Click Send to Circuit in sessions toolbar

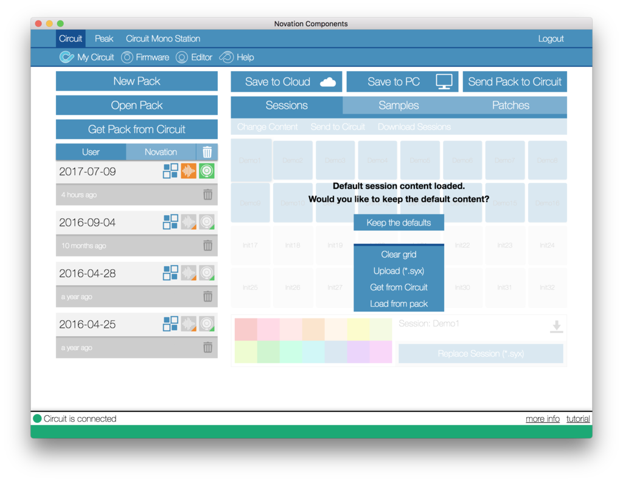[x=338, y=127]
